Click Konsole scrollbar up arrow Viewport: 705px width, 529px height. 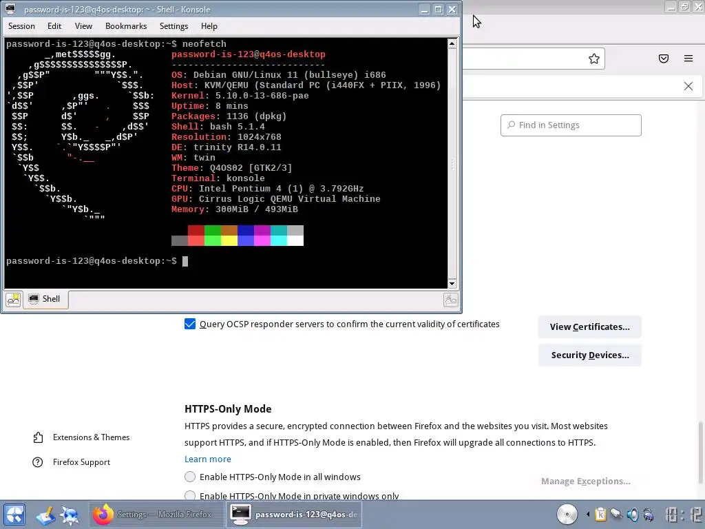coord(452,43)
